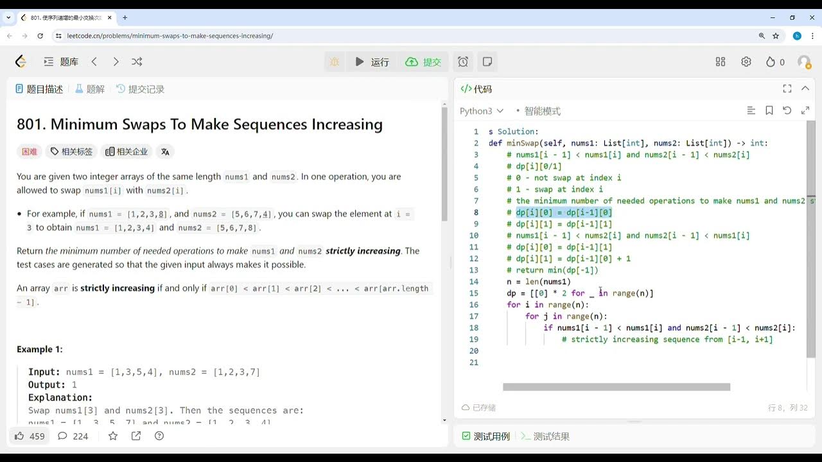The image size is (822, 462).
Task: Open browser three-dot menu
Action: [812, 36]
